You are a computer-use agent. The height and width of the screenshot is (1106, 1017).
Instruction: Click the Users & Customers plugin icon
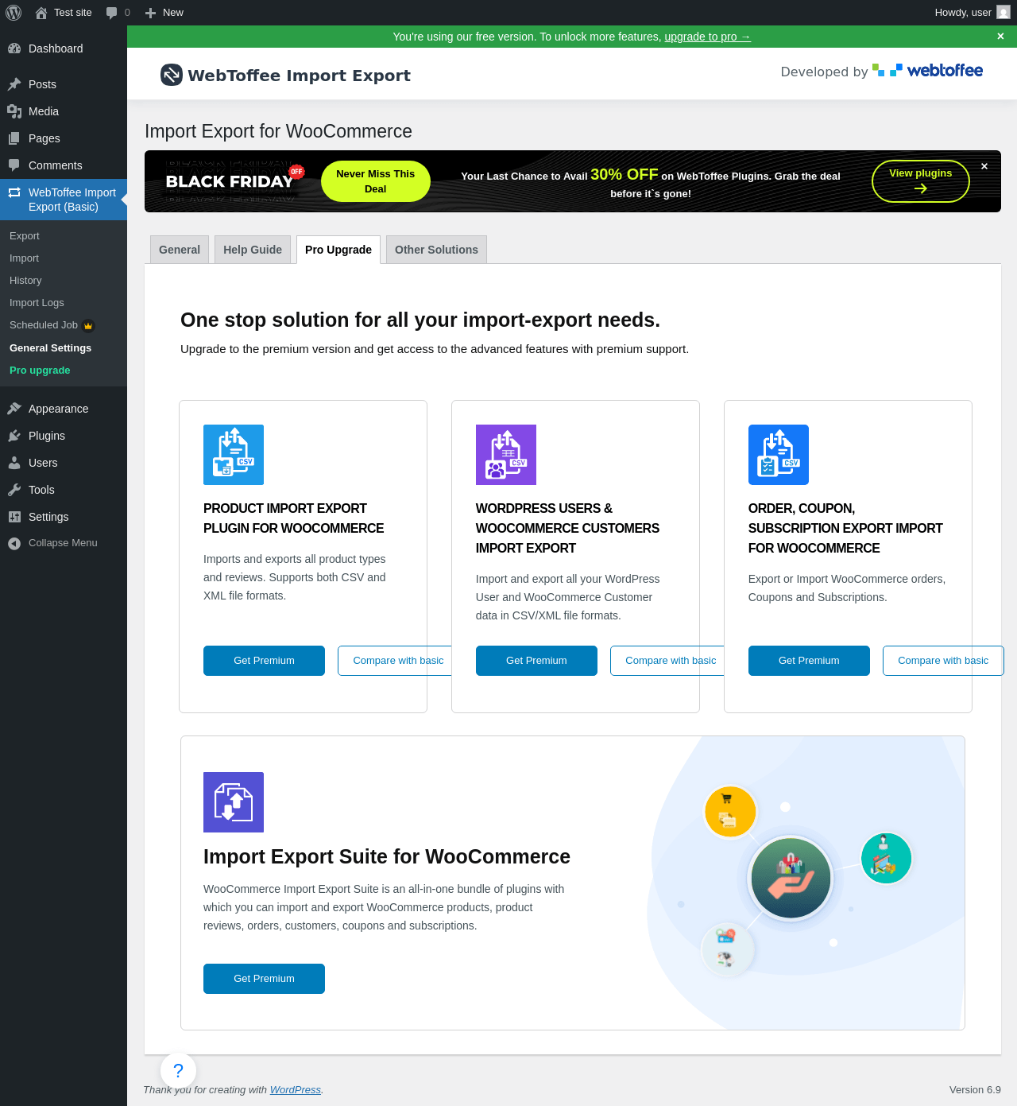(x=506, y=455)
